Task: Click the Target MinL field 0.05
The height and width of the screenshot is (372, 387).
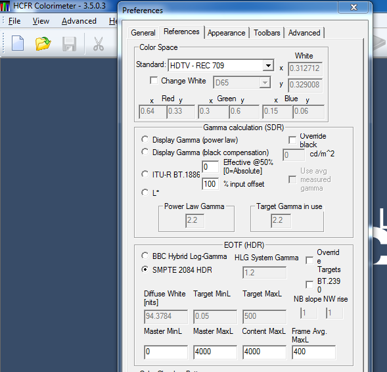Action: point(215,317)
